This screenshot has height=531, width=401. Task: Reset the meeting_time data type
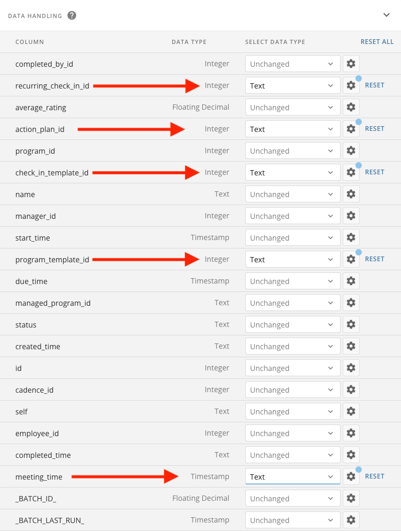[x=375, y=476]
